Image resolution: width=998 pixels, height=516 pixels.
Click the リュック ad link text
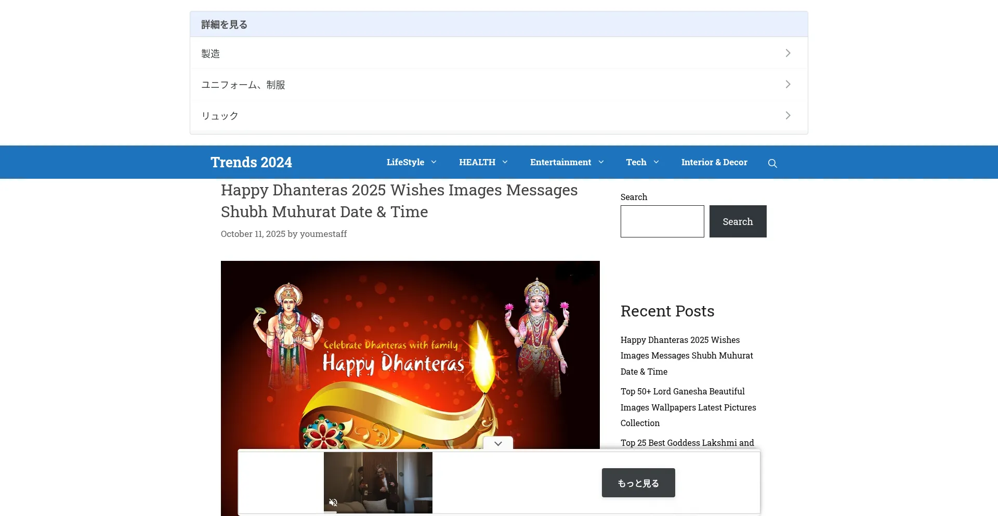pyautogui.click(x=220, y=116)
